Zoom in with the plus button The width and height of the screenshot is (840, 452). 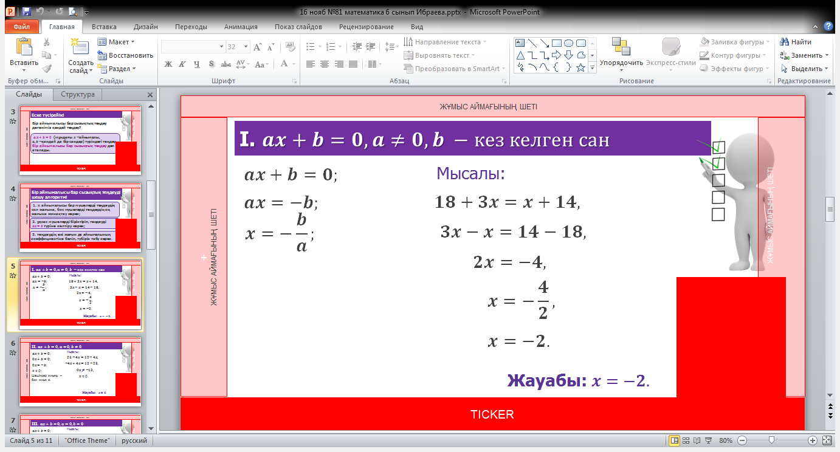click(x=812, y=440)
